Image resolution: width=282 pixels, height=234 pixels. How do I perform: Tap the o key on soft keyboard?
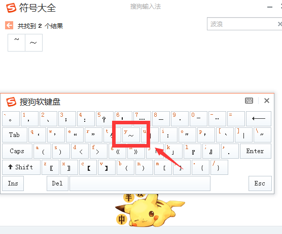pos(187,135)
